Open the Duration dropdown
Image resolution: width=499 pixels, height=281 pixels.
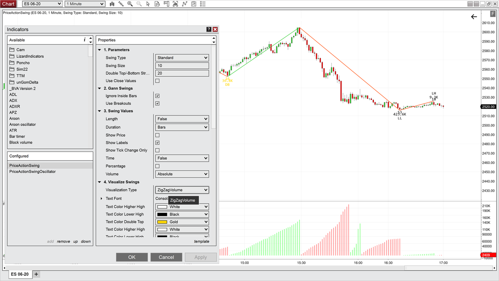tap(182, 127)
